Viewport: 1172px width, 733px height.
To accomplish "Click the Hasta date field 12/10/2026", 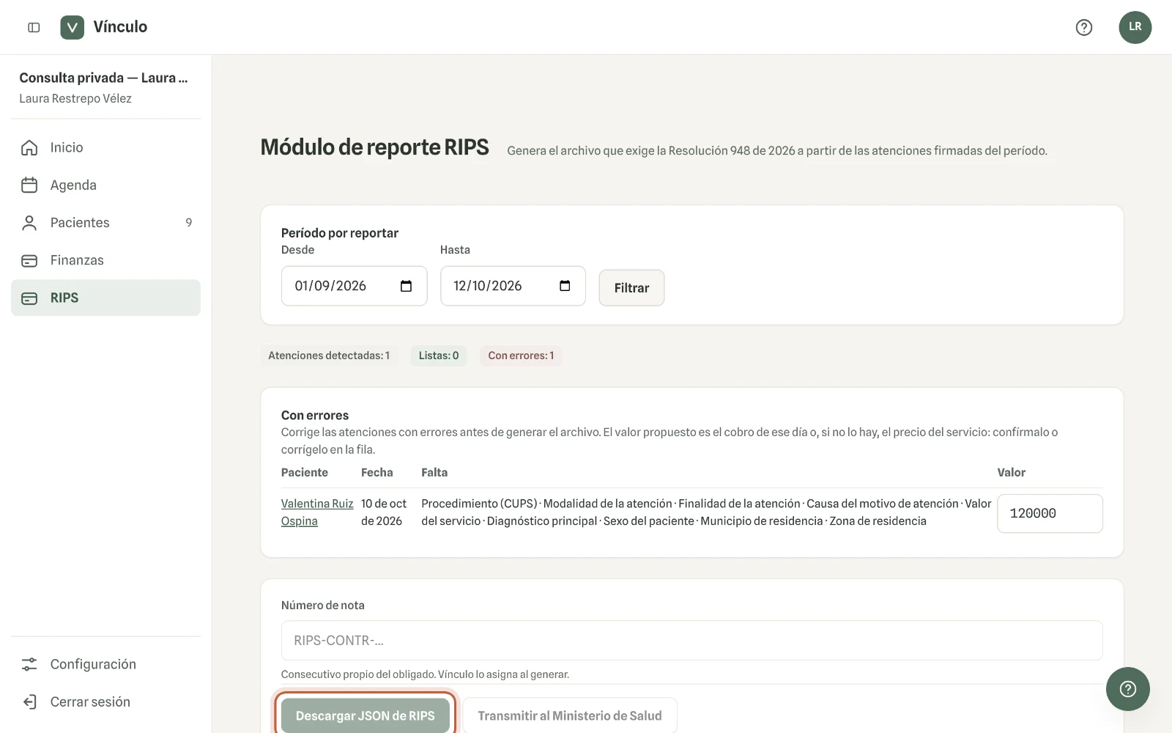I will tap(513, 286).
